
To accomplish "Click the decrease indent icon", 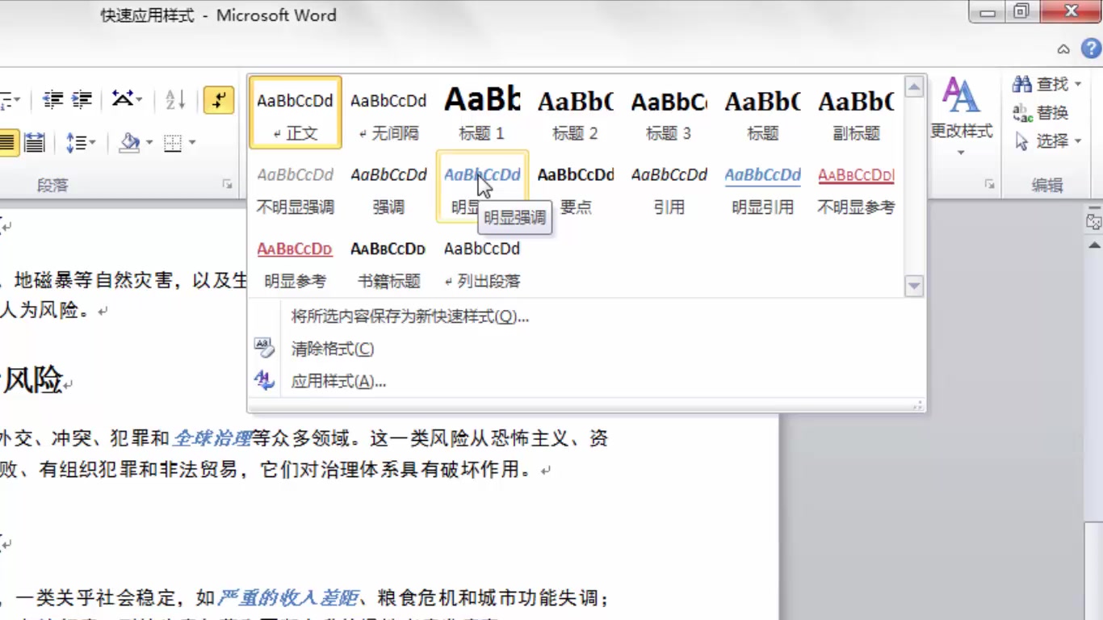I will click(53, 99).
